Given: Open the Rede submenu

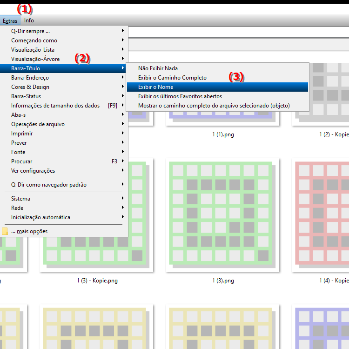Looking at the screenshot, I should 64,208.
